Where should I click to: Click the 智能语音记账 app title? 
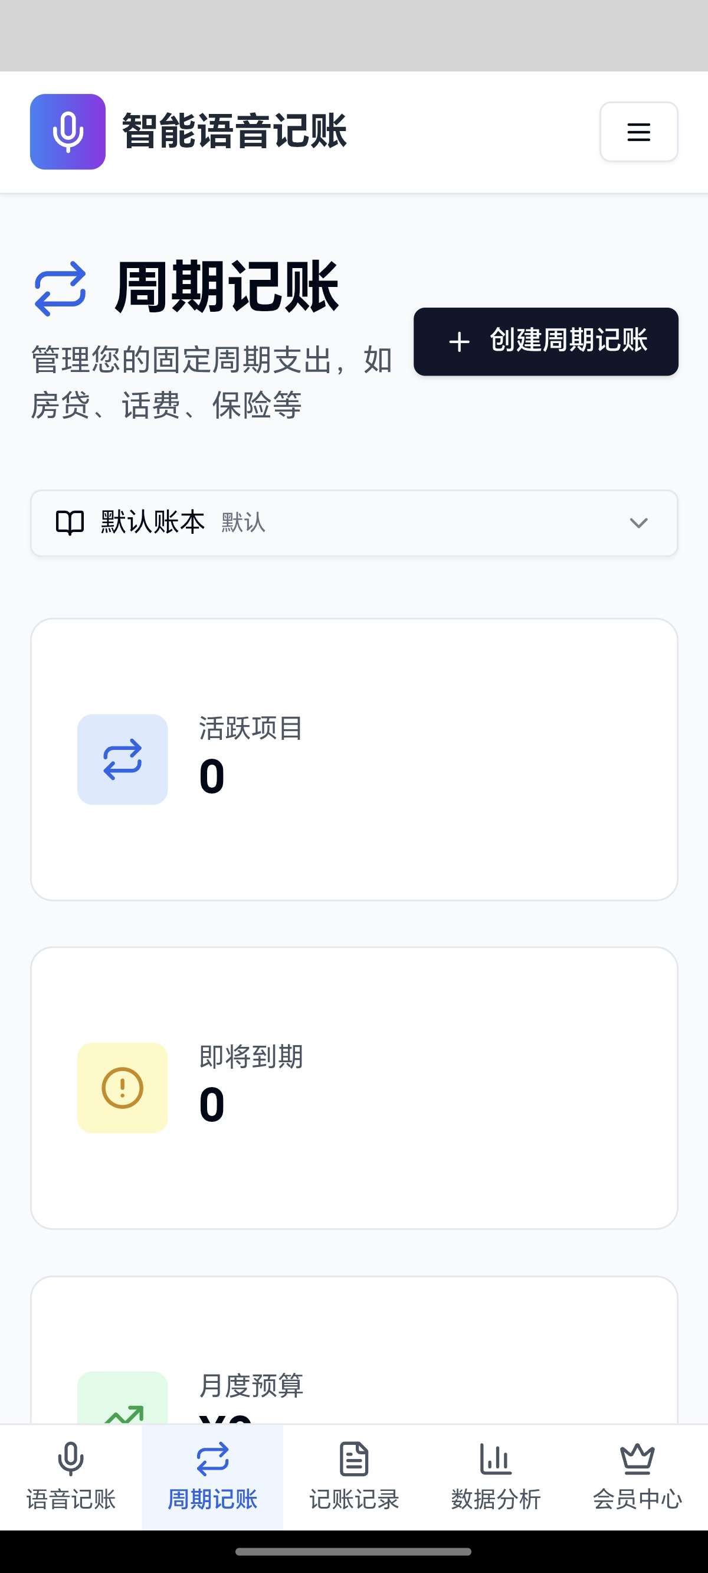[234, 132]
